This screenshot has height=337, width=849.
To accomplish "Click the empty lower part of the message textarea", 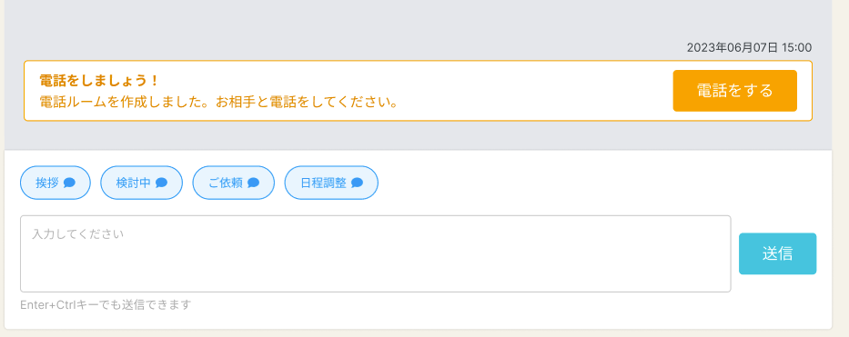I will 375,273.
